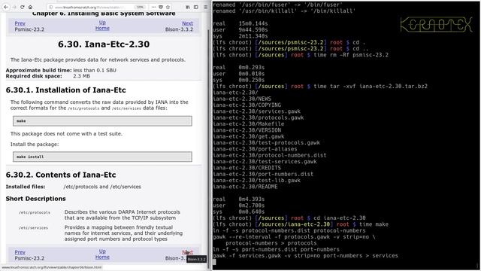Click the bottom Home link
The image size is (481, 271).
pos(102,257)
